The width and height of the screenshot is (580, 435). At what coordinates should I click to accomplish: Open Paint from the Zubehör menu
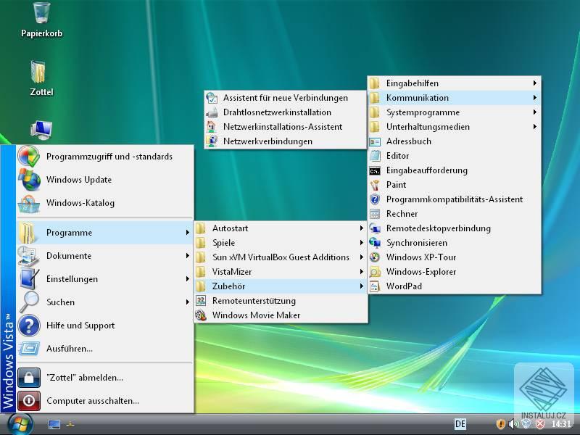click(x=394, y=185)
